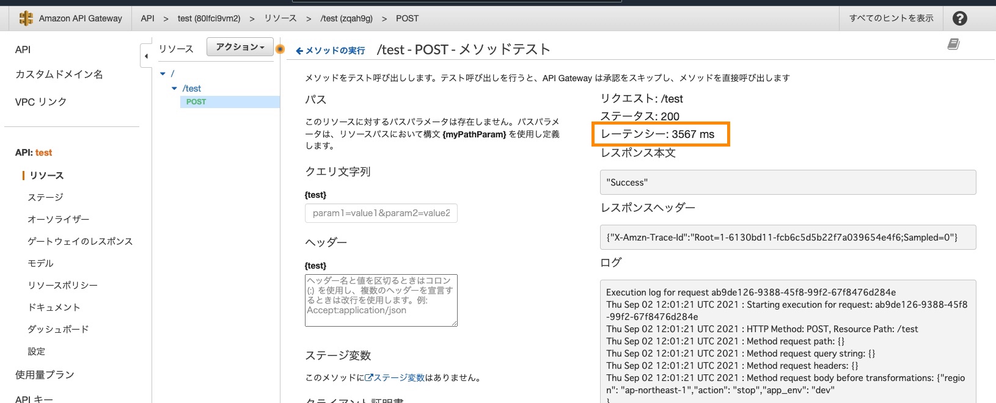This screenshot has width=996, height=403.
Task: Open API in the left sidebar
Action: pos(23,50)
